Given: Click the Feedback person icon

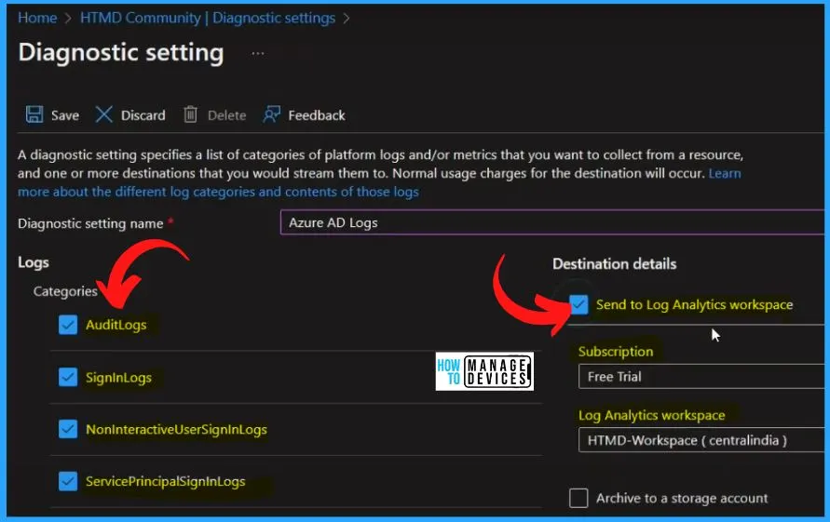Looking at the screenshot, I should click(272, 114).
